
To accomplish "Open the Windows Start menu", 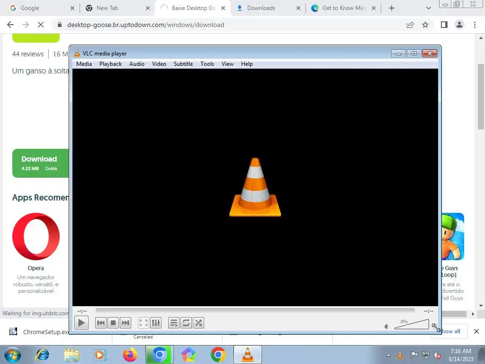I will tap(13, 355).
